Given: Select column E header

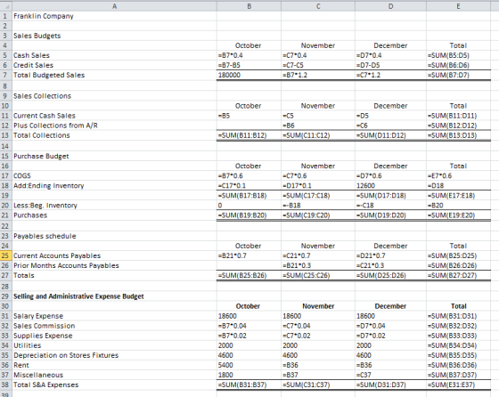Looking at the screenshot, I should click(x=458, y=6).
